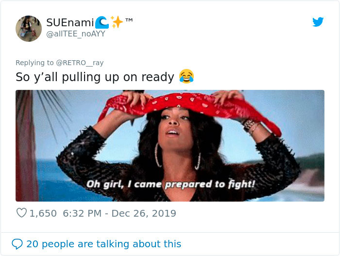The image size is (340, 256).
Task: Click the TM symbol after the name
Action: (x=129, y=20)
